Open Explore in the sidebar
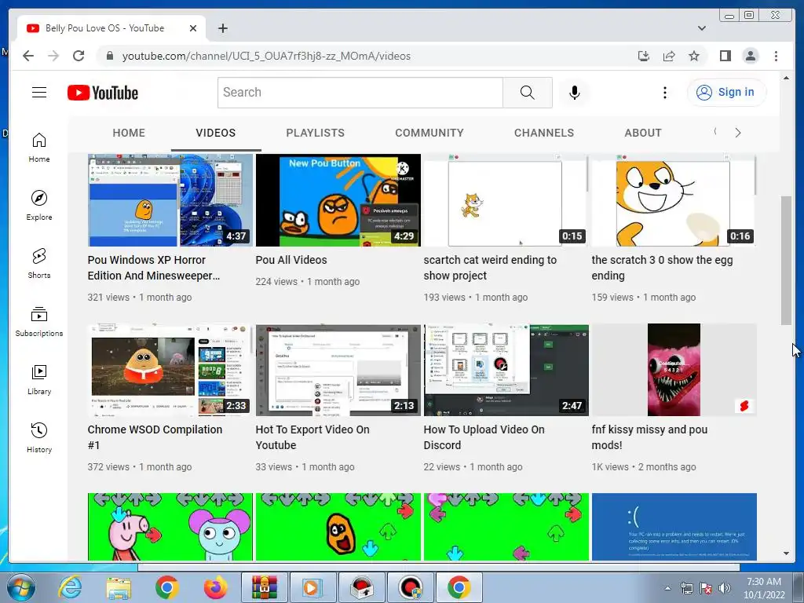The width and height of the screenshot is (804, 603). 39,206
